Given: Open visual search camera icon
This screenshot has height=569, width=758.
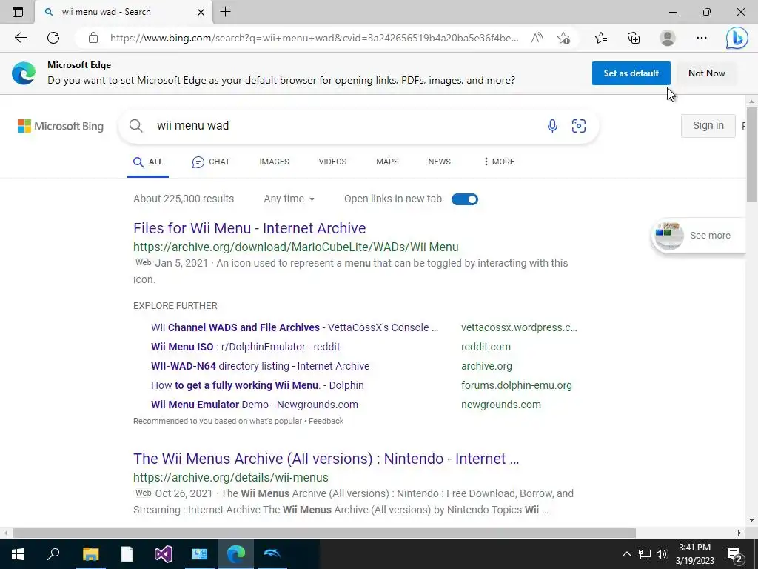Looking at the screenshot, I should click(579, 126).
